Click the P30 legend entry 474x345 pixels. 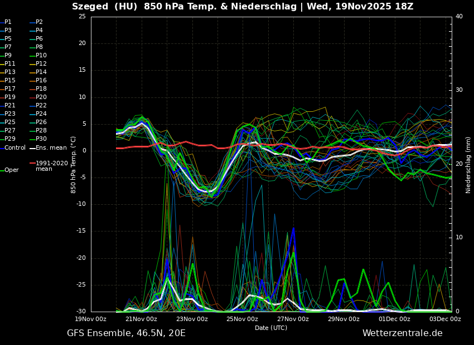41,139
